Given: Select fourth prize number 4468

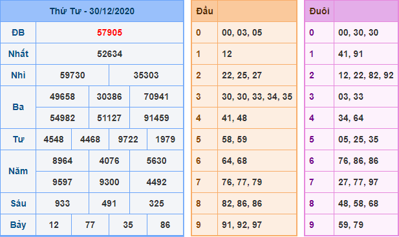Looking at the screenshot, I should pos(90,140).
